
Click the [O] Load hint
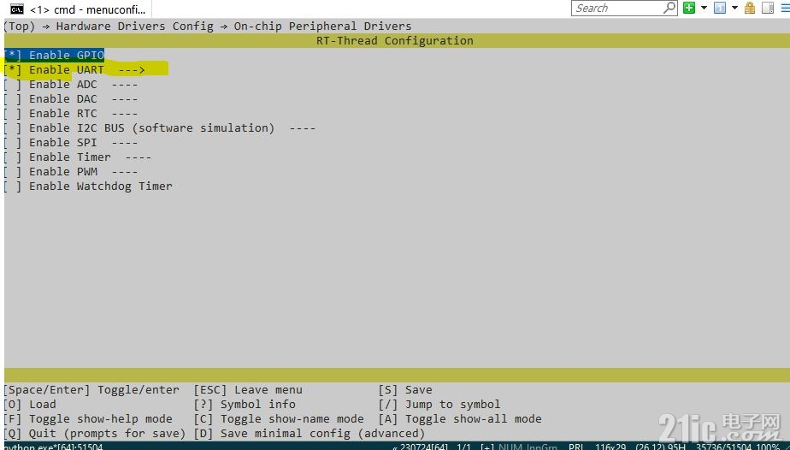[x=30, y=405]
